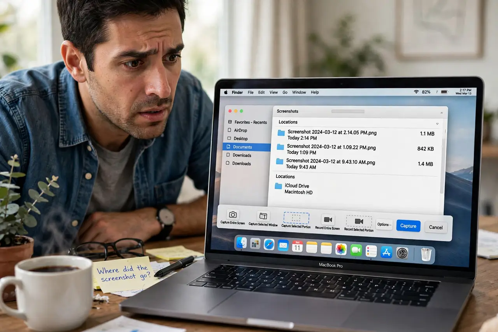
Task: Open iCloud Drive under Locations
Action: point(297,186)
